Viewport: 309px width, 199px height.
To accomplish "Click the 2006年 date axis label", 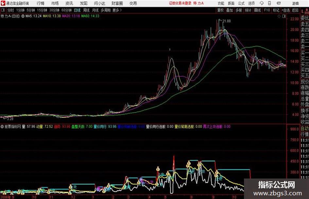I will pos(5,197).
